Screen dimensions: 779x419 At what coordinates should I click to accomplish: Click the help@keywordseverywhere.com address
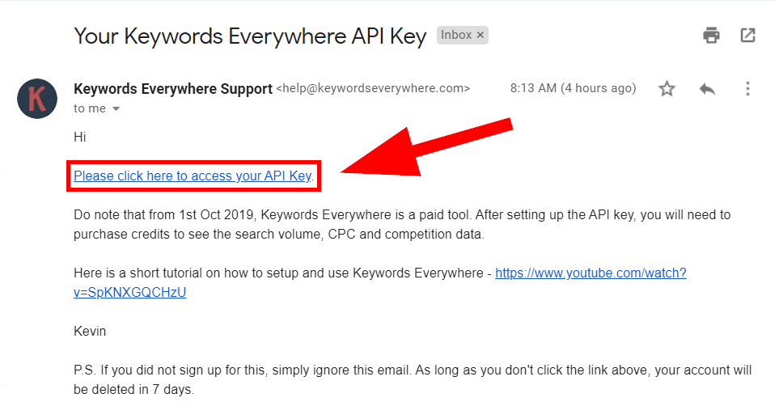point(373,88)
